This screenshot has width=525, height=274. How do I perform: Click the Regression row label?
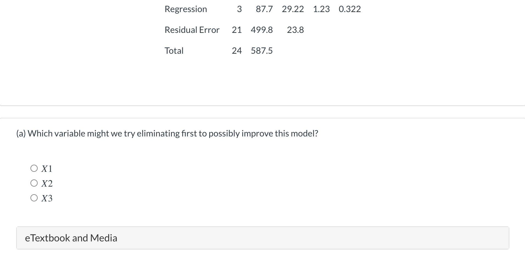[186, 9]
